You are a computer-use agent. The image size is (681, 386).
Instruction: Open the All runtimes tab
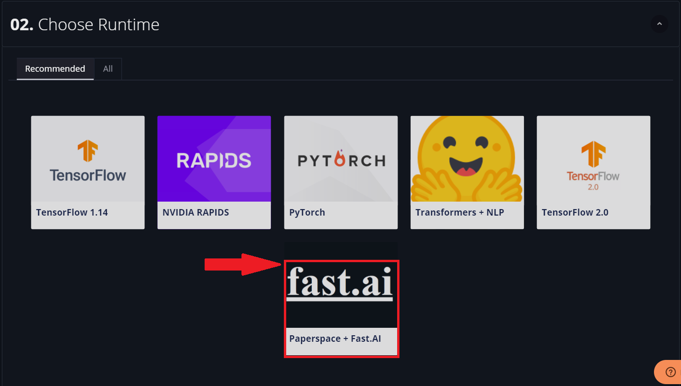pyautogui.click(x=108, y=69)
